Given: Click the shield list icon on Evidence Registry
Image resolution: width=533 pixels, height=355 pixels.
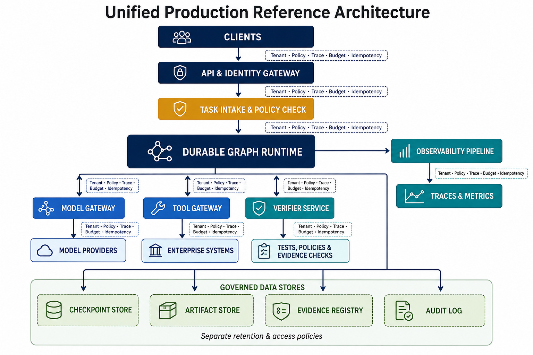Looking at the screenshot, I should click(281, 311).
